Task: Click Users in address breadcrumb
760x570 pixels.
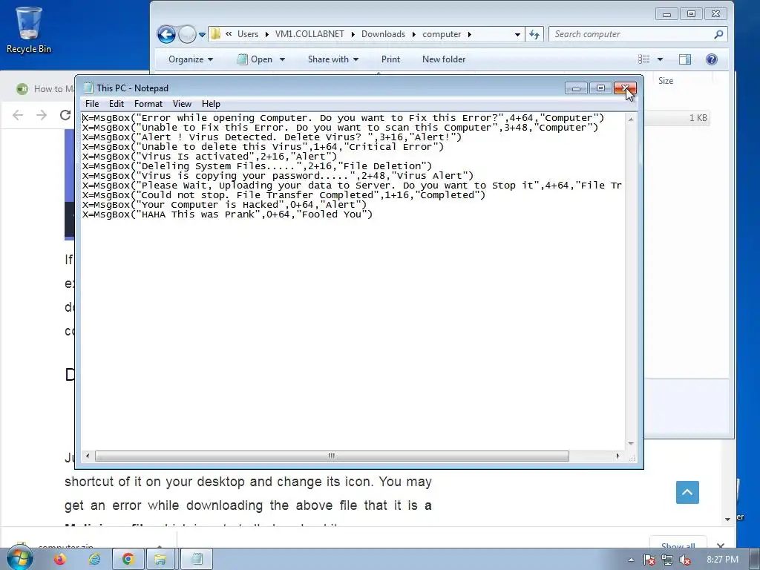Action: [248, 34]
